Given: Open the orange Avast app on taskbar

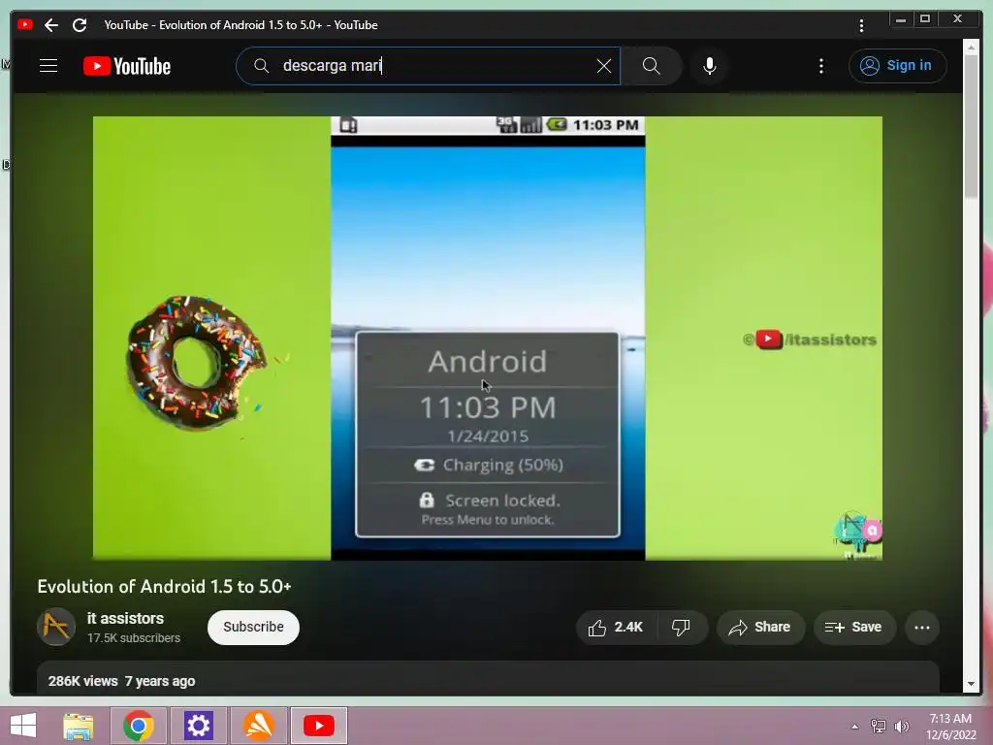Looking at the screenshot, I should point(258,726).
